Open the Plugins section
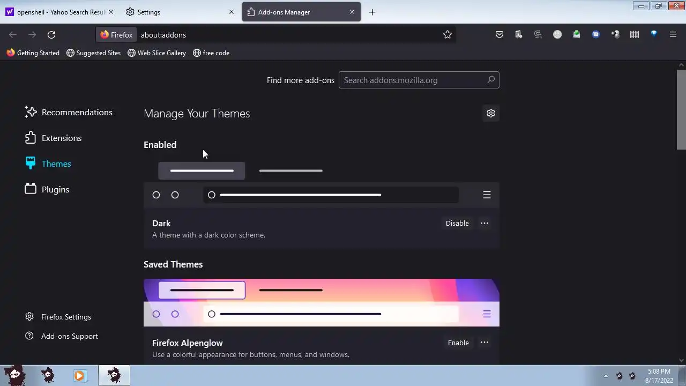686x386 pixels. tap(47, 189)
